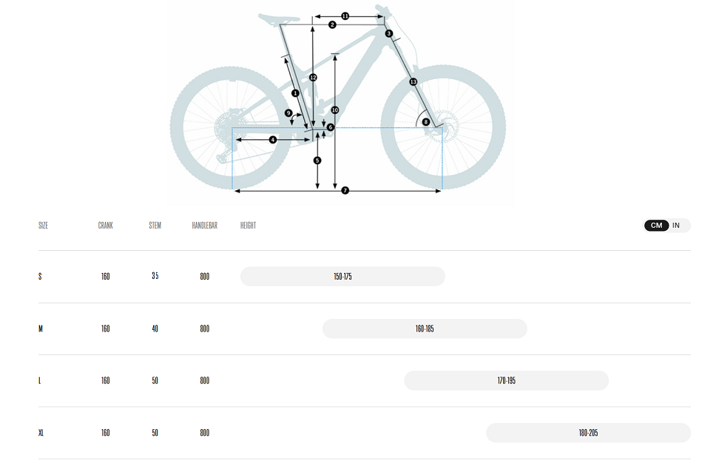Click marker 10 vertical measurement
Viewport: 719px width, 475px height.
pyautogui.click(x=335, y=110)
